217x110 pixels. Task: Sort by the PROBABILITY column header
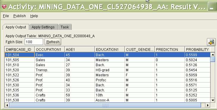click(197, 50)
